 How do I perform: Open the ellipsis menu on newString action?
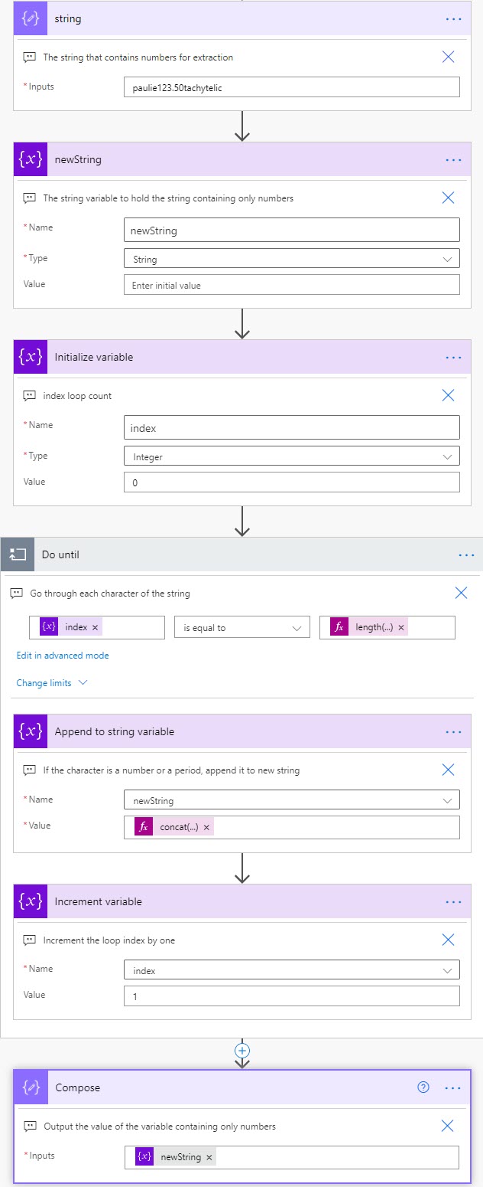coord(453,159)
